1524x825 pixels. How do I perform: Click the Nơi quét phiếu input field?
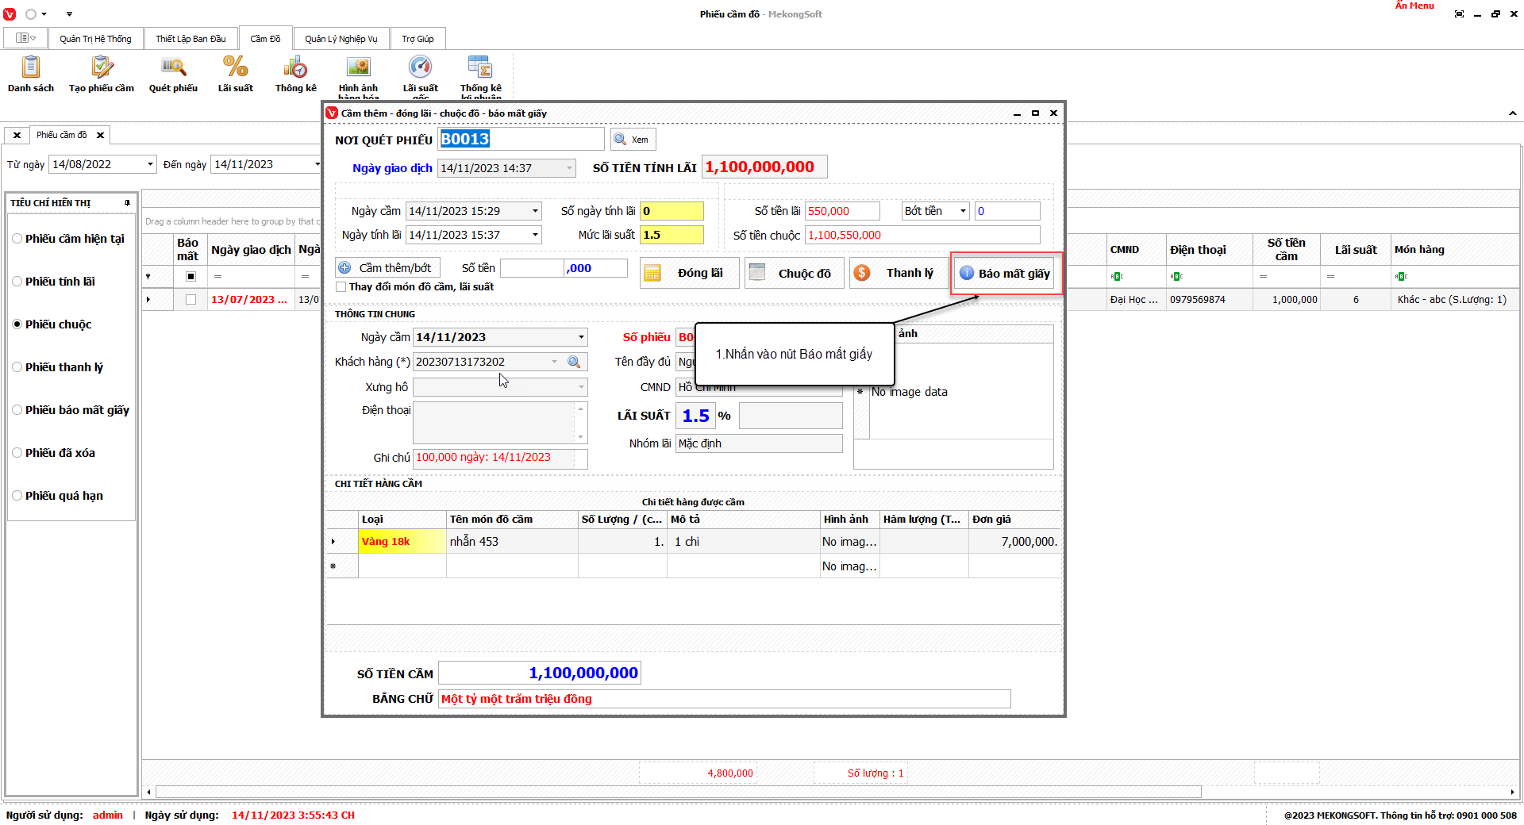521,140
